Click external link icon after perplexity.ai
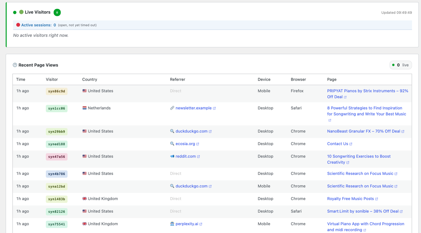421x233 pixels. [201, 224]
